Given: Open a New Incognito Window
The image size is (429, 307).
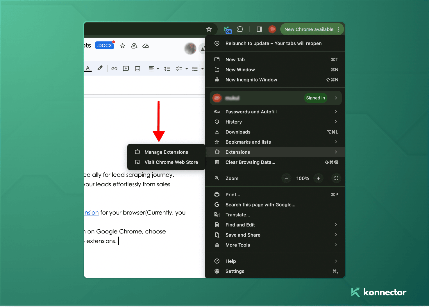Looking at the screenshot, I should pyautogui.click(x=275, y=80).
